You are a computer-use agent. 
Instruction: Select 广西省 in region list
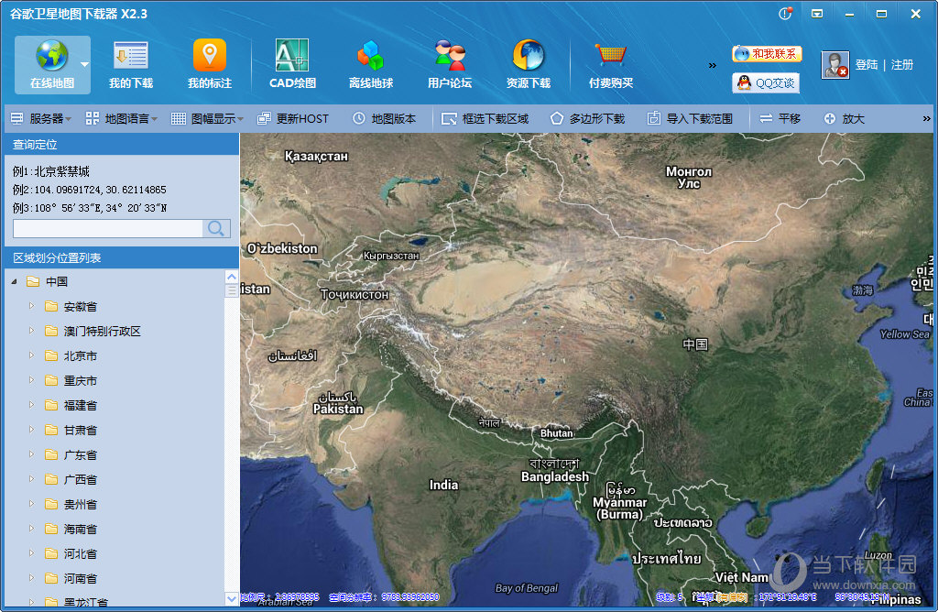click(x=81, y=479)
